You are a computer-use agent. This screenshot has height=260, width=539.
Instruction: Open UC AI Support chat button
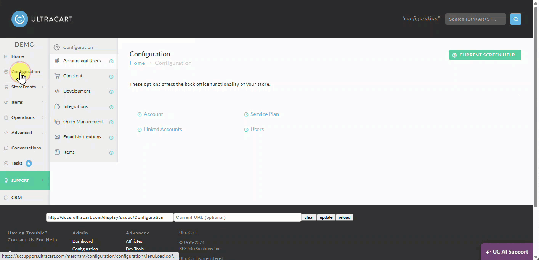tap(507, 252)
